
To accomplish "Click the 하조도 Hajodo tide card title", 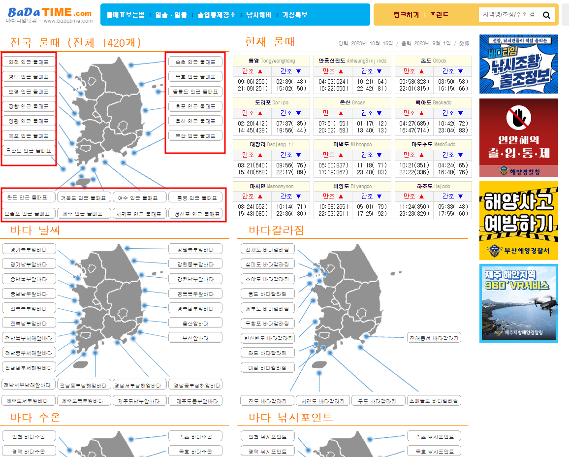I will (433, 186).
